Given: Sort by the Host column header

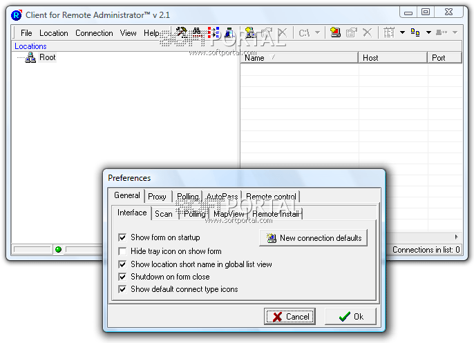Looking at the screenshot, I should pyautogui.click(x=393, y=58).
